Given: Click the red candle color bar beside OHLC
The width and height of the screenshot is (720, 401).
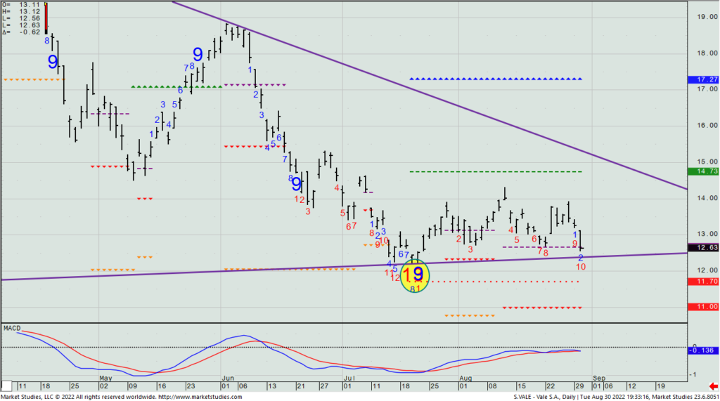Looking at the screenshot, I should 46,18.
